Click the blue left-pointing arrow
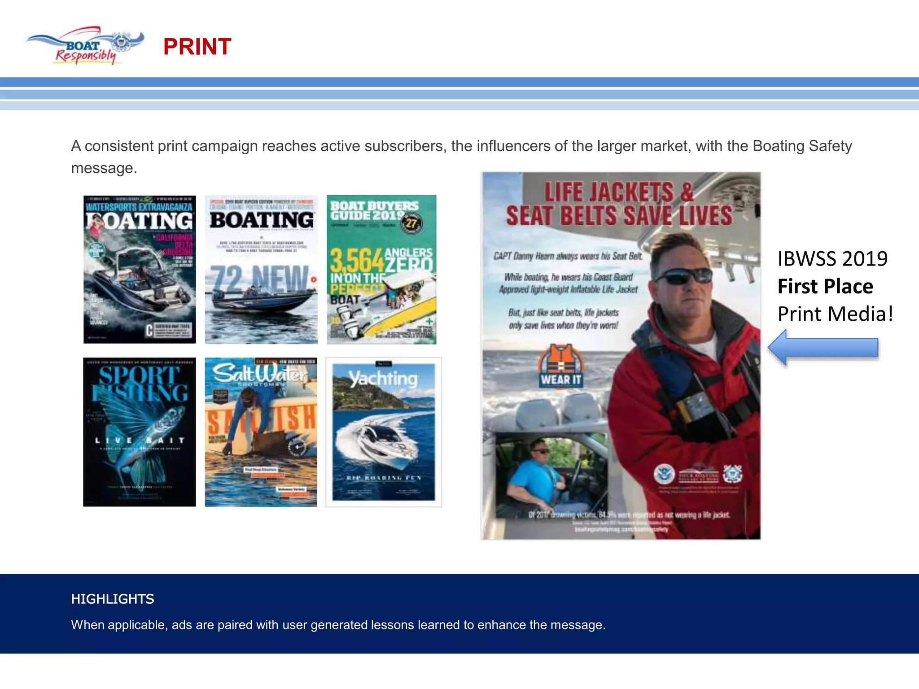The image size is (919, 689). pyautogui.click(x=823, y=348)
